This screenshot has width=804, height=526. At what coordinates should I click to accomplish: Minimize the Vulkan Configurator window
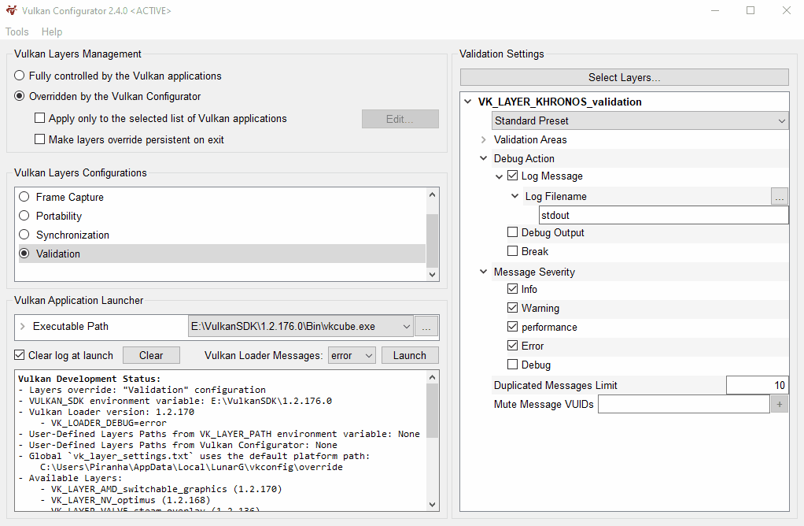[715, 10]
